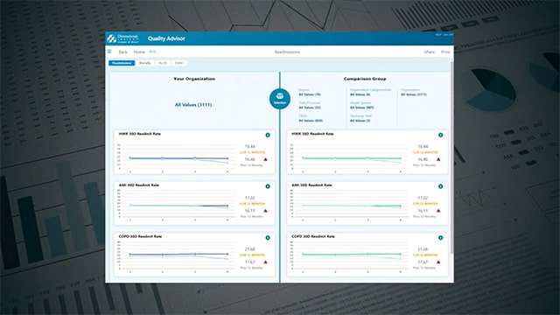Open info icon on Comparison Group AMI chart

pos(441,186)
